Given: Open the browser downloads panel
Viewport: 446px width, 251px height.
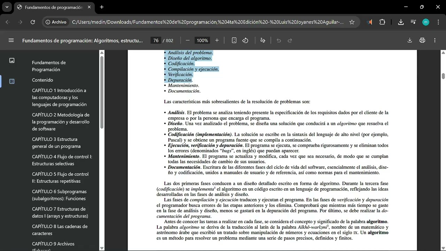Looking at the screenshot, I should point(401,22).
